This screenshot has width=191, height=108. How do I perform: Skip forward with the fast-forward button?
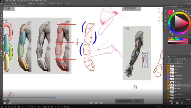click(101, 103)
